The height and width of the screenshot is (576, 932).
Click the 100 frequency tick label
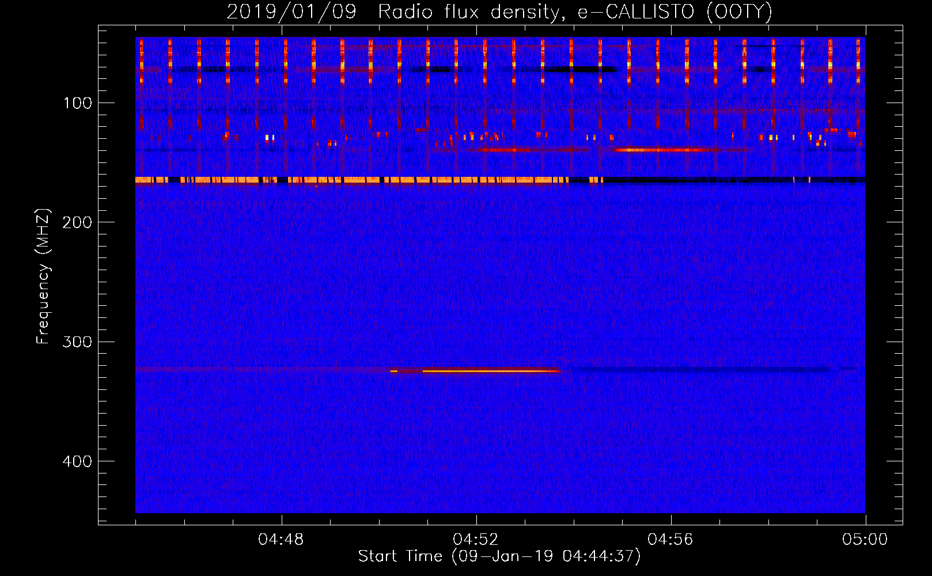[78, 103]
